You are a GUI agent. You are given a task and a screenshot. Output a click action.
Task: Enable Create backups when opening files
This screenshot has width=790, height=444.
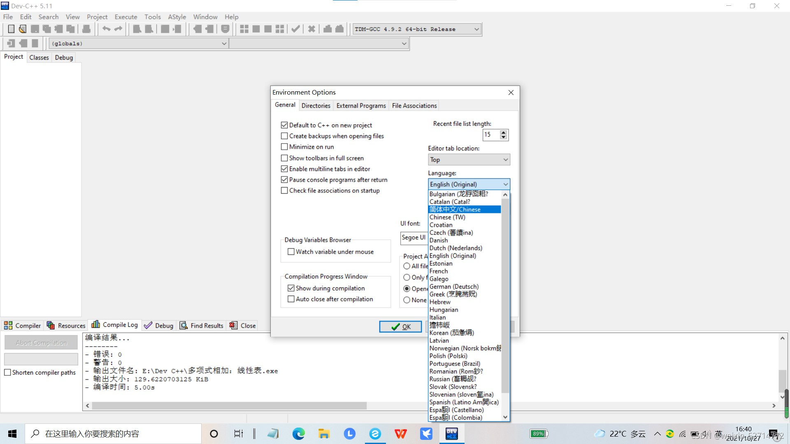tap(284, 136)
